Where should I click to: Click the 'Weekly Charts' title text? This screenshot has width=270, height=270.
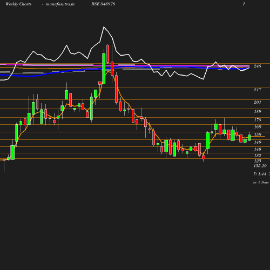click(x=18, y=4)
